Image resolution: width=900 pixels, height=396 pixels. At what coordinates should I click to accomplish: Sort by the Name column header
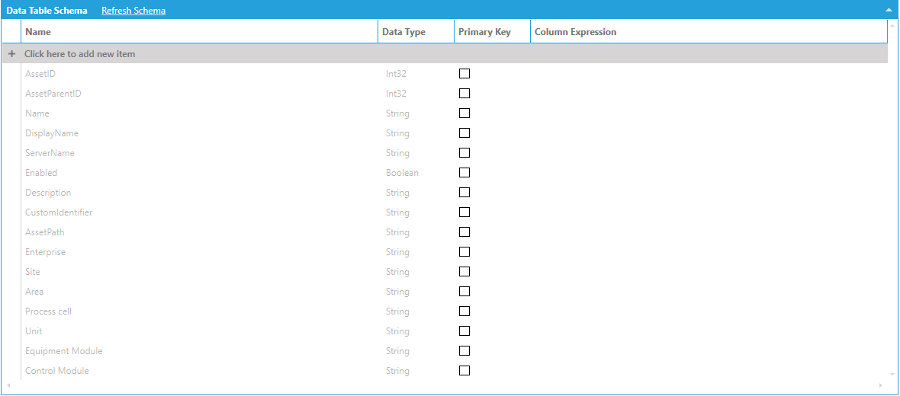pyautogui.click(x=38, y=32)
